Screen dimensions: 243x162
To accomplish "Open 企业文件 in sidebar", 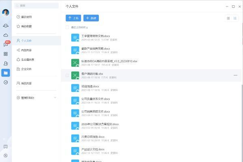I will pos(36,69).
